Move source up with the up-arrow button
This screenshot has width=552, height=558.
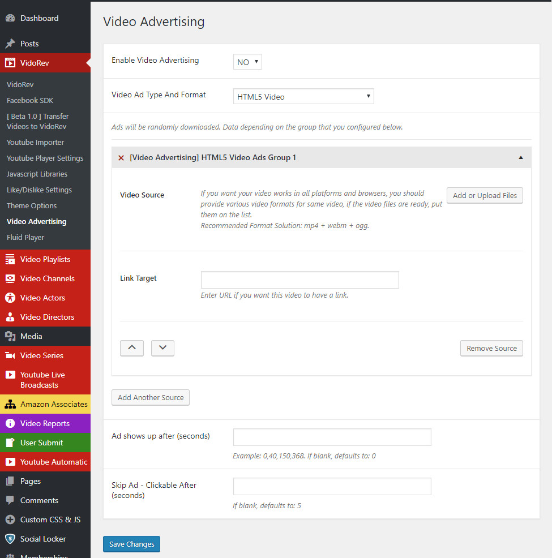132,348
